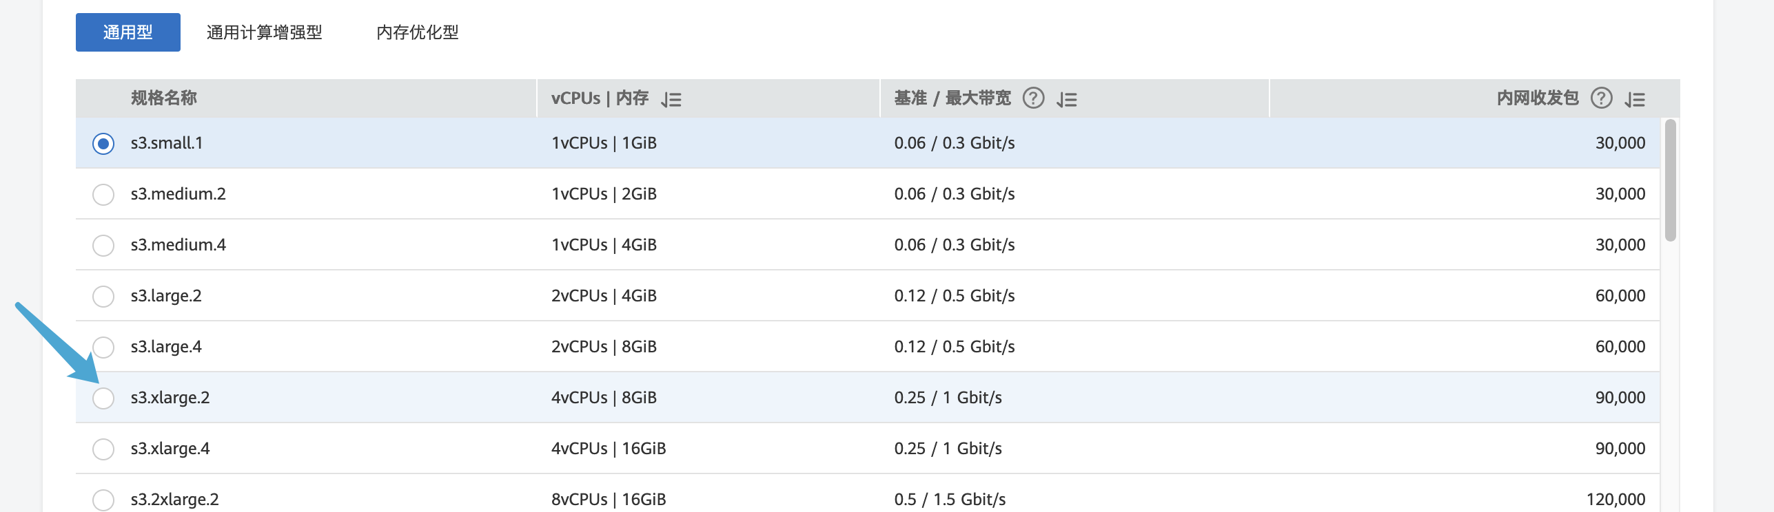Click the 2vCPUs | 4GiB cell
The image size is (1774, 512).
604,296
